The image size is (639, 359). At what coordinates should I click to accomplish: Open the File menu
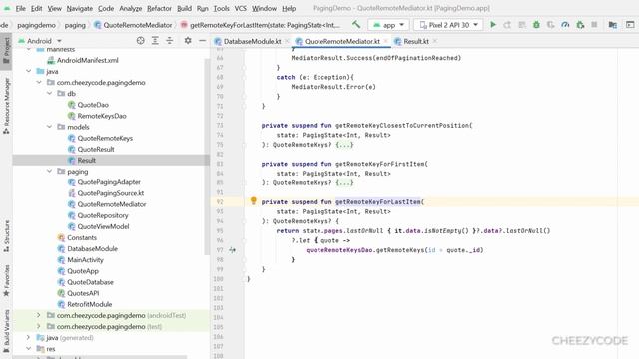(x=20, y=8)
